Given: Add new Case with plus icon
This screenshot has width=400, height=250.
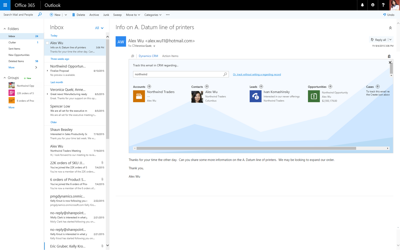Looking at the screenshot, I should click(378, 86).
